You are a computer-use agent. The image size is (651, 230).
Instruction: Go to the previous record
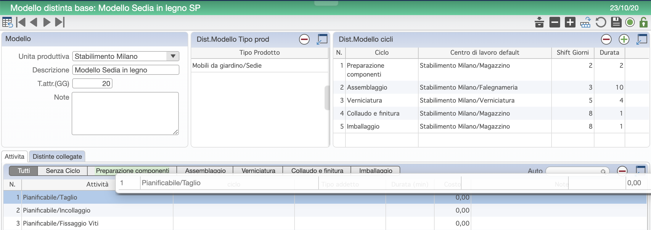point(34,22)
